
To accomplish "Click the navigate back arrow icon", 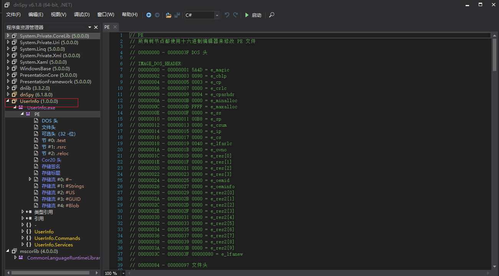I will click(x=149, y=15).
